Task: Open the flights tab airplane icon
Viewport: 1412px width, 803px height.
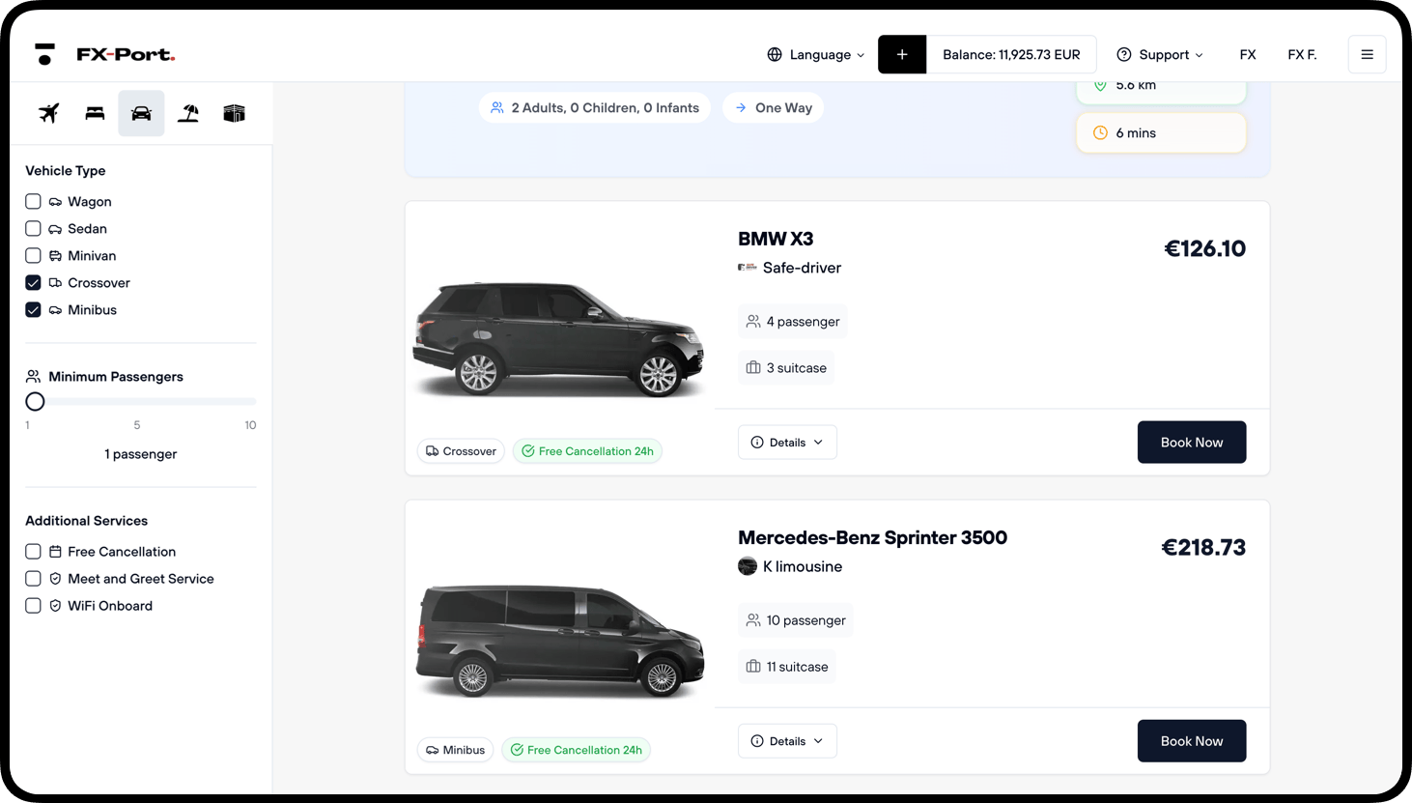Action: [x=48, y=113]
